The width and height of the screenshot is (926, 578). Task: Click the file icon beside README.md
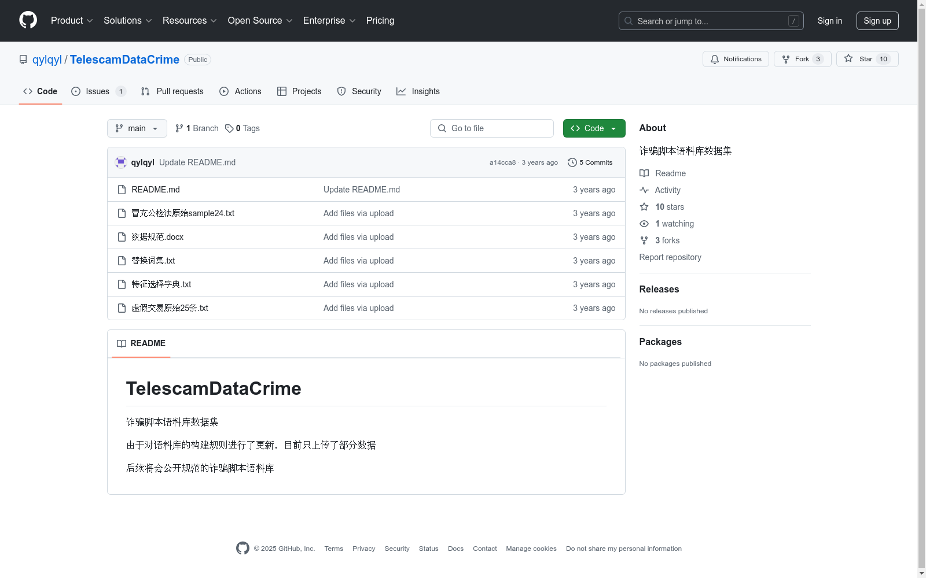click(x=122, y=190)
